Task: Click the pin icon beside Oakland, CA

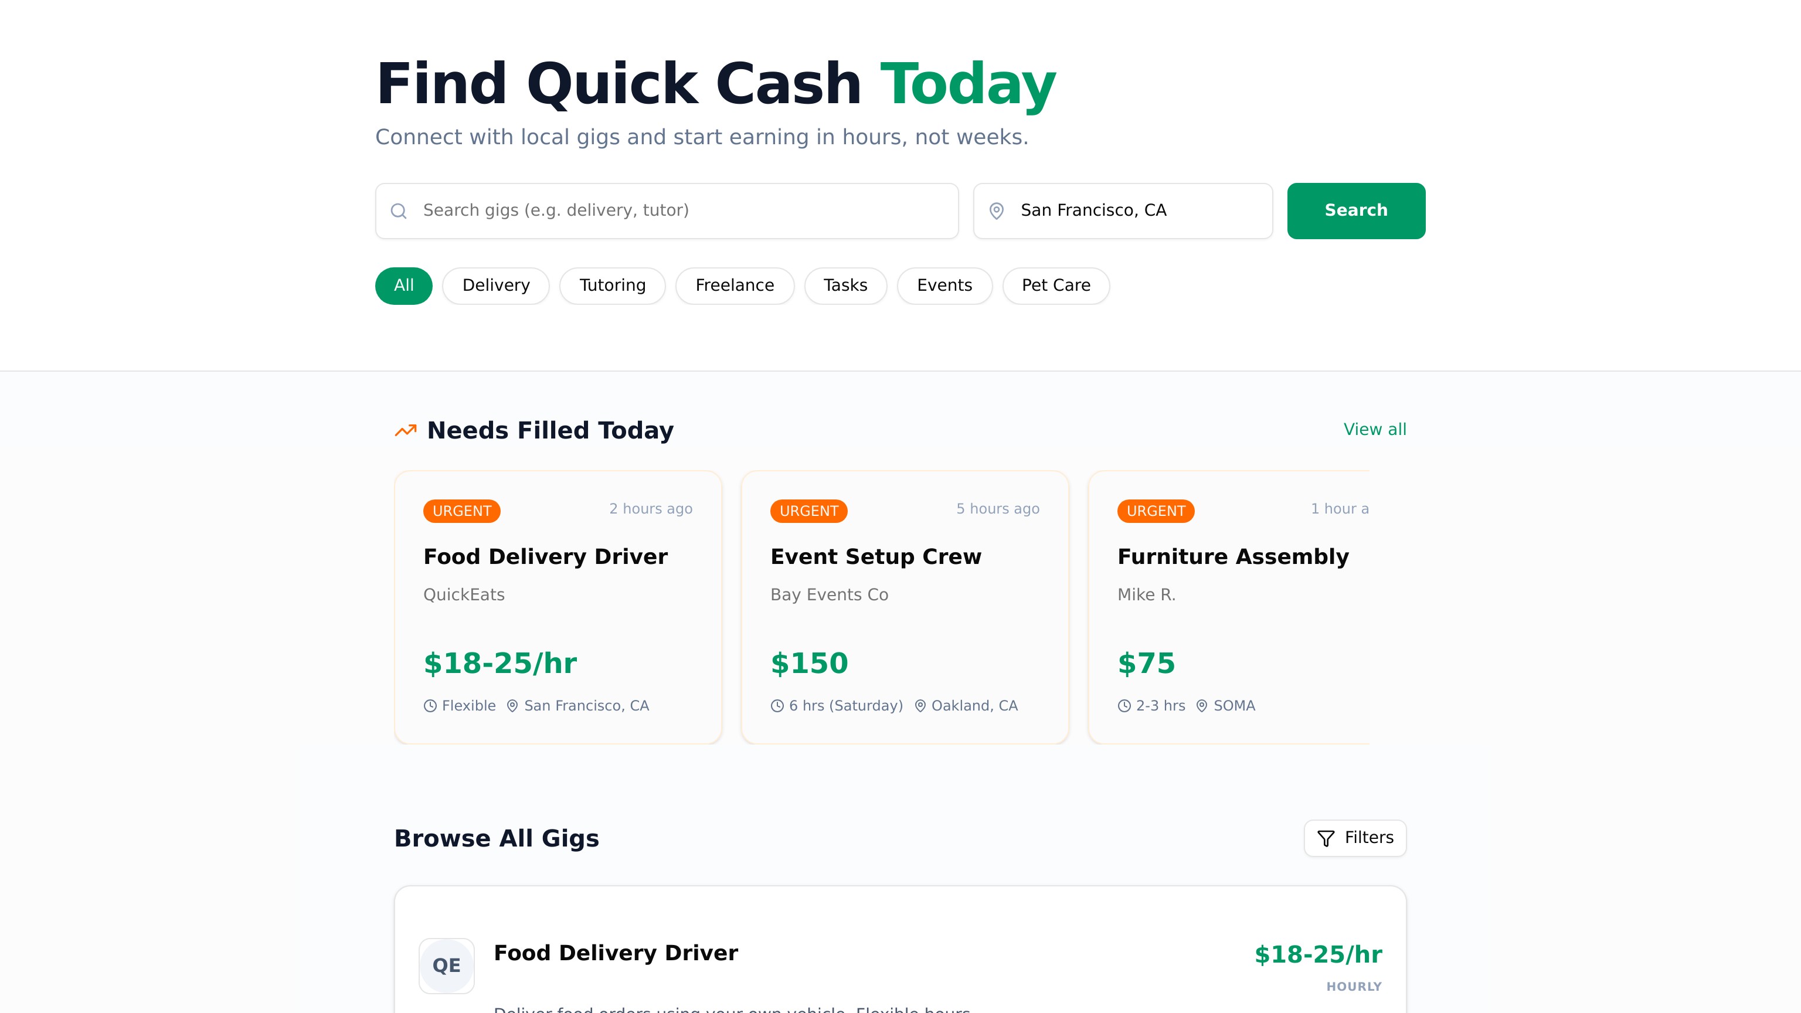Action: click(x=920, y=706)
